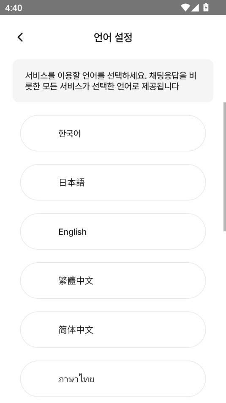Pick Japanese from the language list
The height and width of the screenshot is (403, 226).
(x=113, y=182)
